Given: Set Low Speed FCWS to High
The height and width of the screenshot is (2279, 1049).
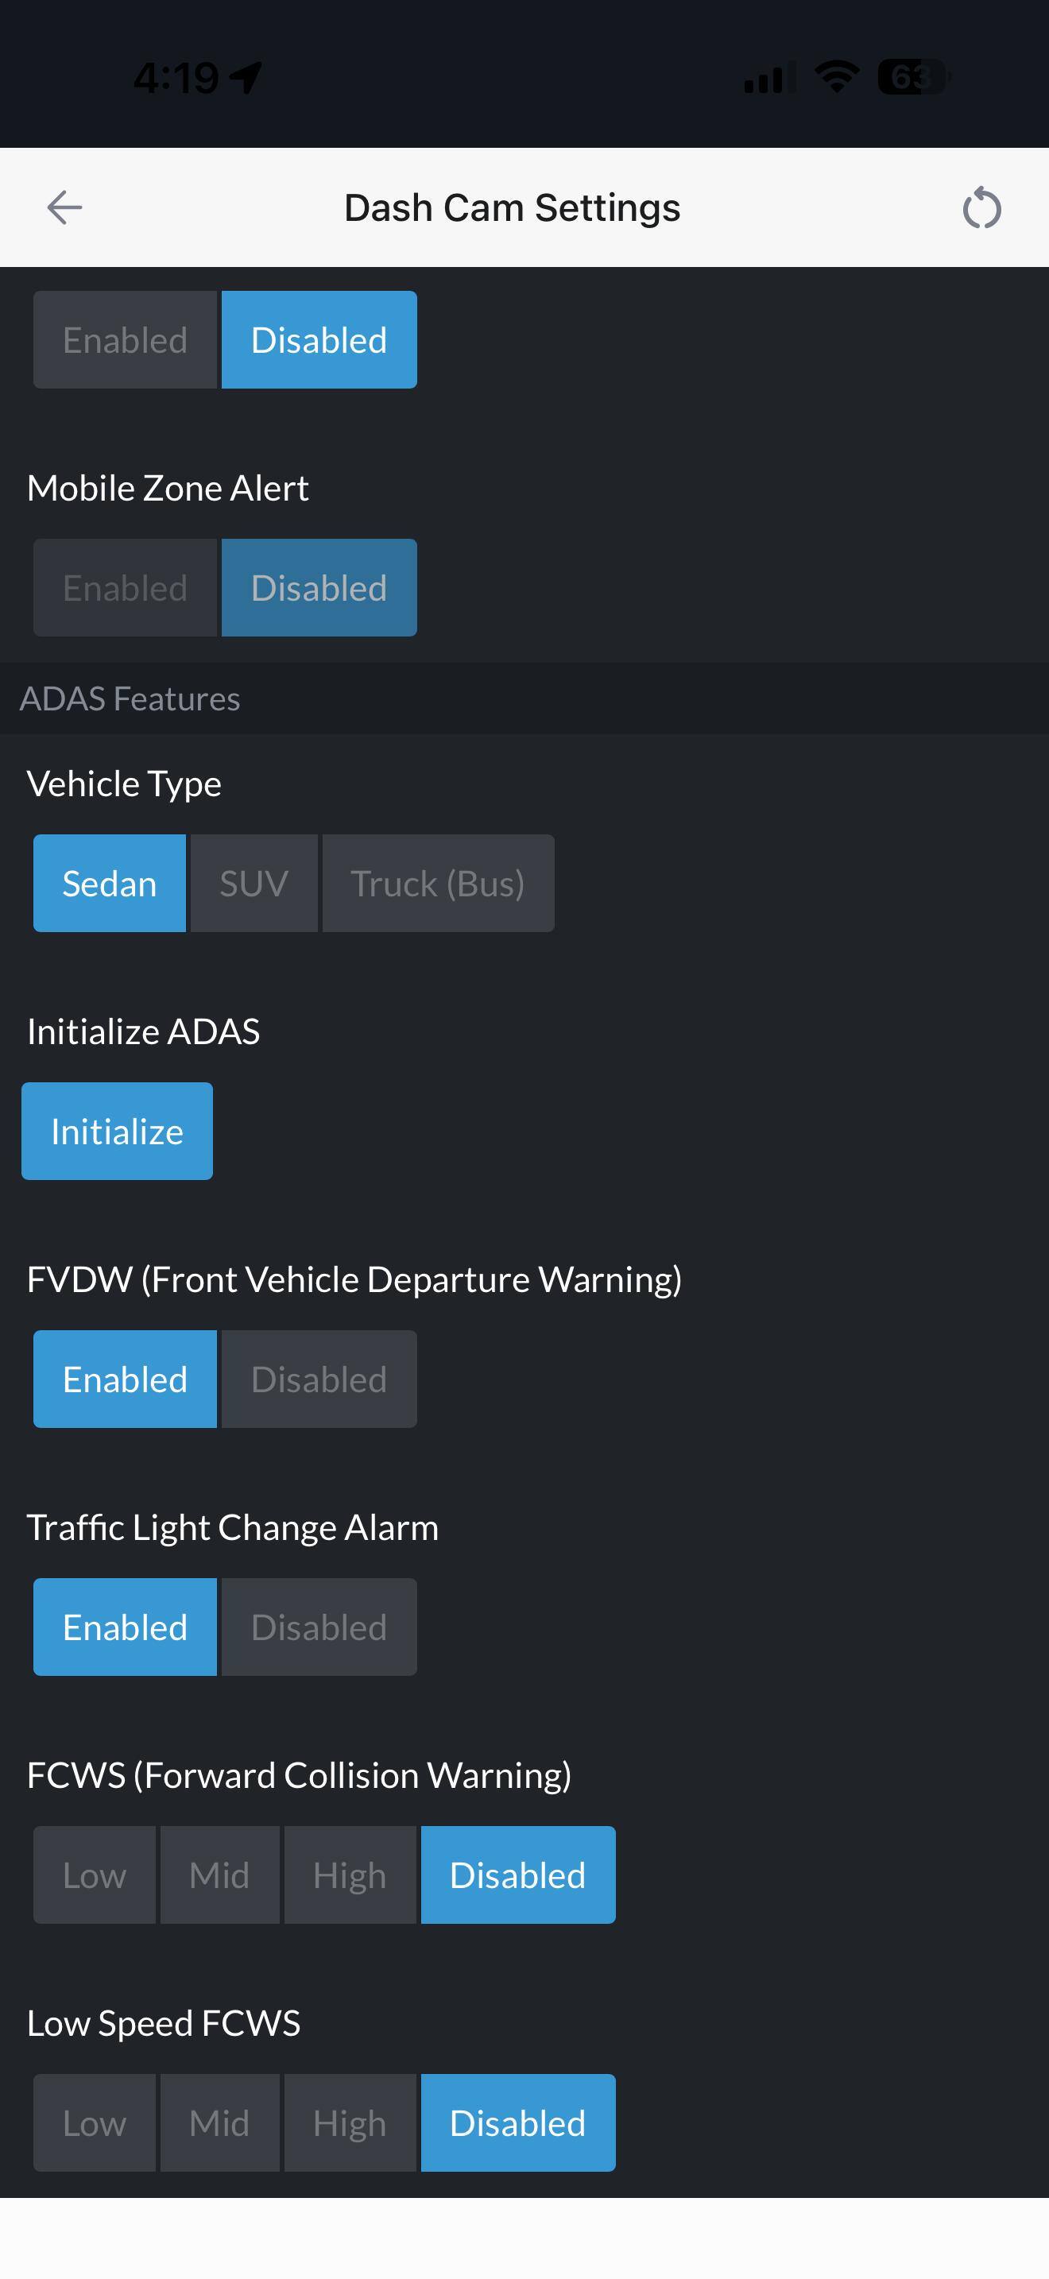Looking at the screenshot, I should (x=350, y=2122).
